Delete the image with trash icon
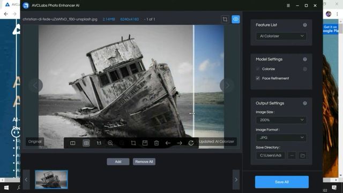Image resolution: width=343 pixels, height=193 pixels. click(x=156, y=143)
